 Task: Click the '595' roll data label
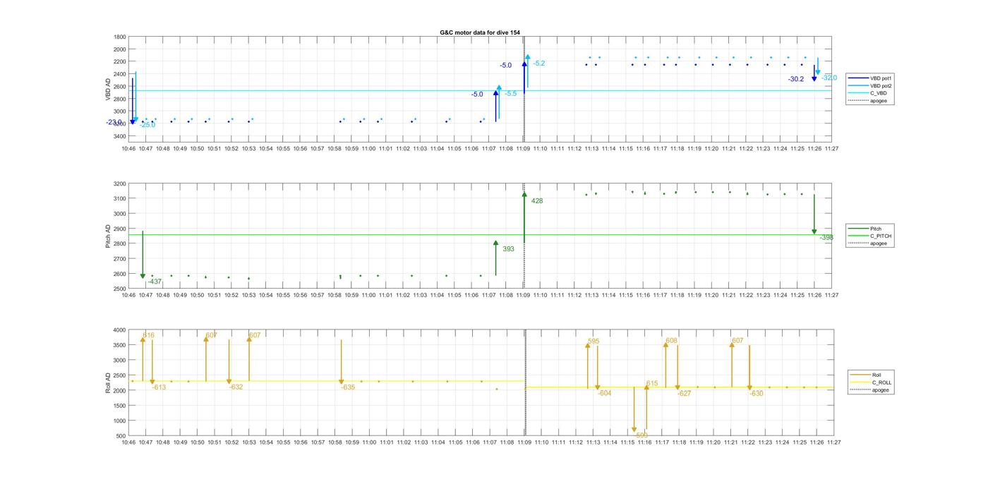(x=594, y=342)
